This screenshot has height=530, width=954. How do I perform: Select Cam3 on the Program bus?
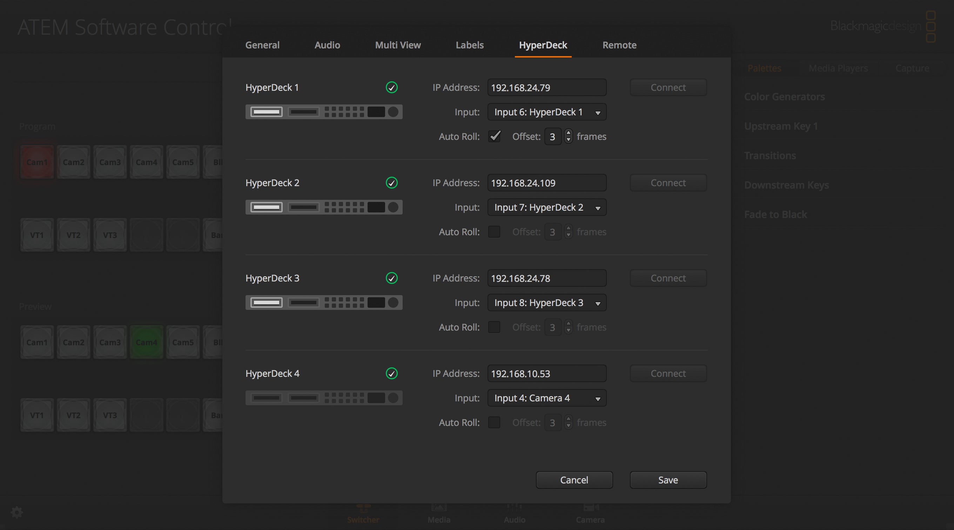coord(110,162)
